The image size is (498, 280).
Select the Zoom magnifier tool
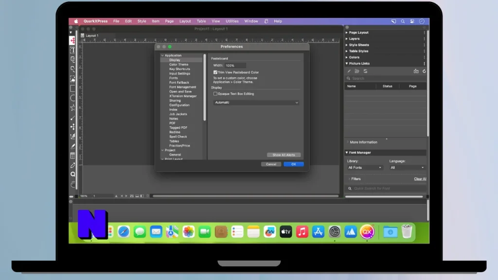point(73,175)
